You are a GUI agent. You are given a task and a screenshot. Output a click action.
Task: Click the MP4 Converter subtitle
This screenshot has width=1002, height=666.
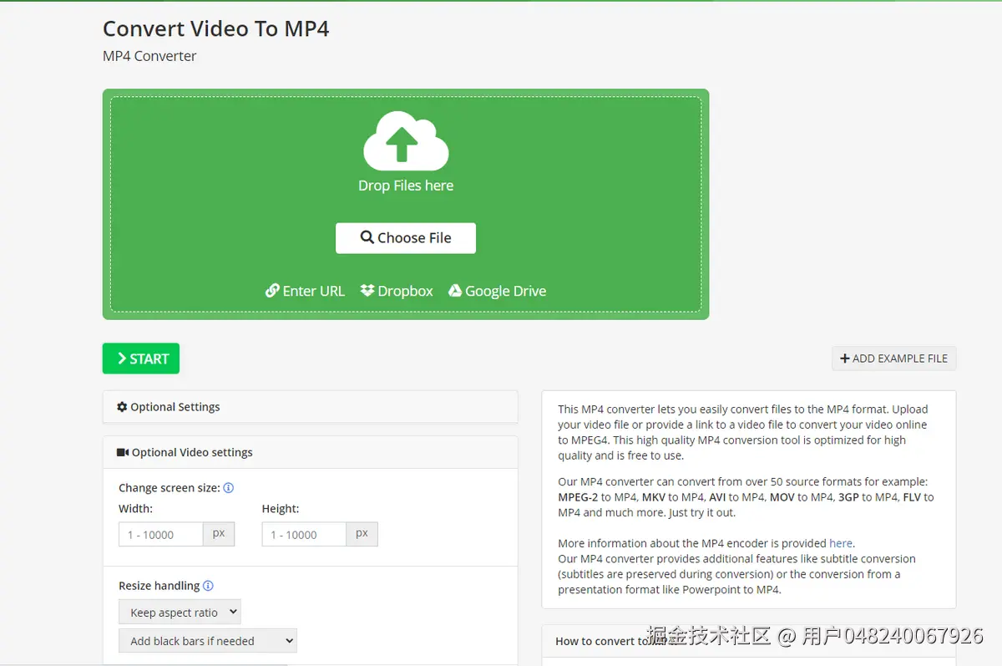[149, 56]
